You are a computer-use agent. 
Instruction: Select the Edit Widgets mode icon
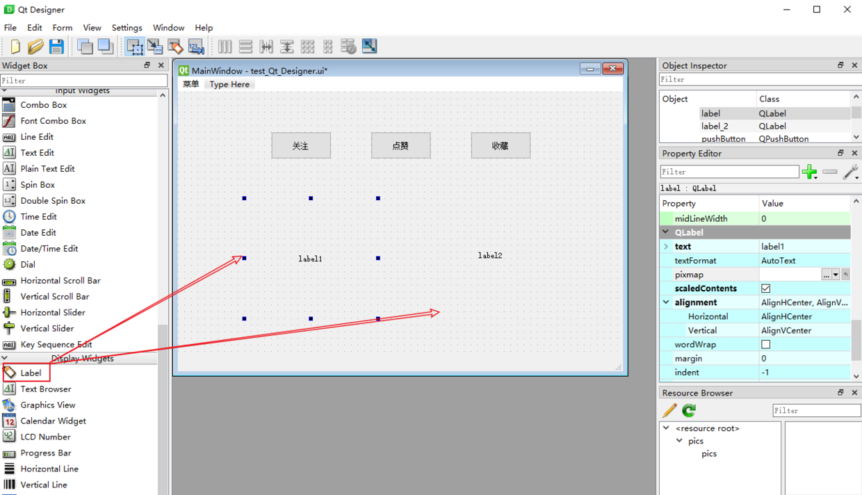pyautogui.click(x=135, y=47)
